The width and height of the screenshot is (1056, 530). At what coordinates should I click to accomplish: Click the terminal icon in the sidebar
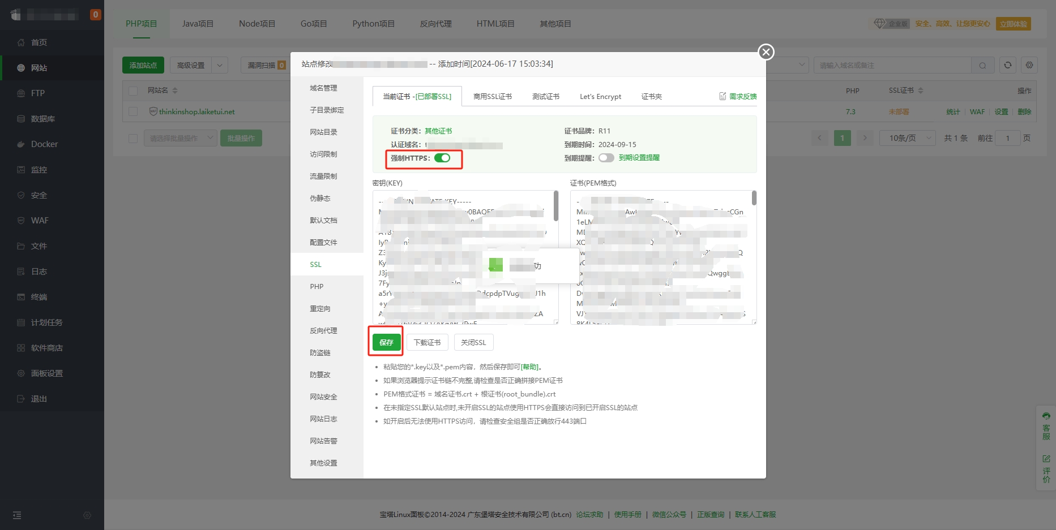pyautogui.click(x=21, y=297)
